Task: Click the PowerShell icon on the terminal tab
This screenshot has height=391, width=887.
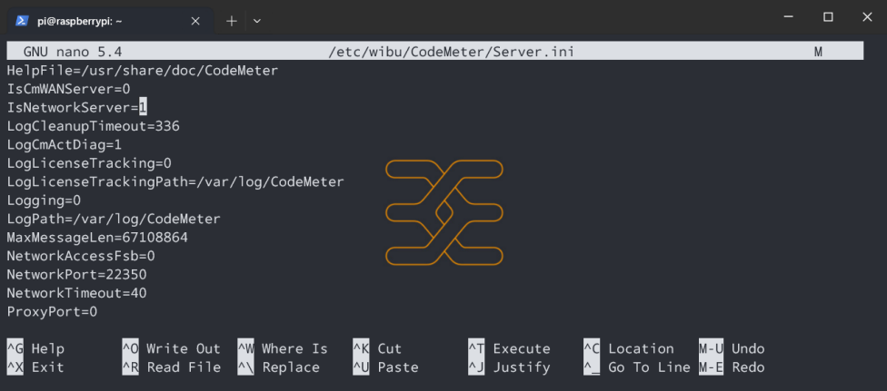Action: click(x=22, y=21)
